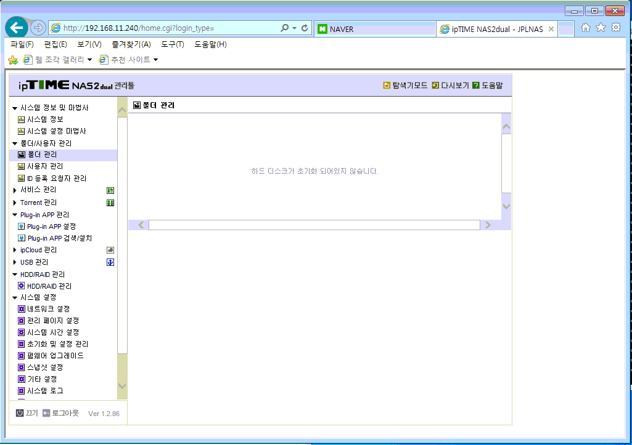Click the USB 관리 anchor icon

(x=110, y=262)
